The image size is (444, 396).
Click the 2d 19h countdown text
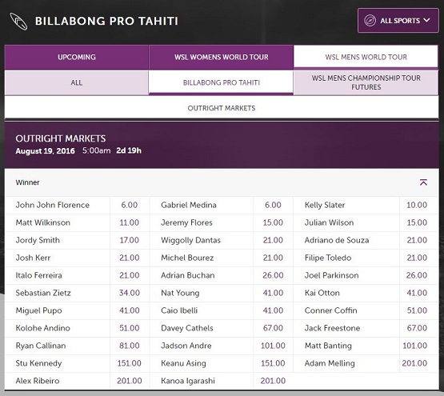click(x=129, y=150)
